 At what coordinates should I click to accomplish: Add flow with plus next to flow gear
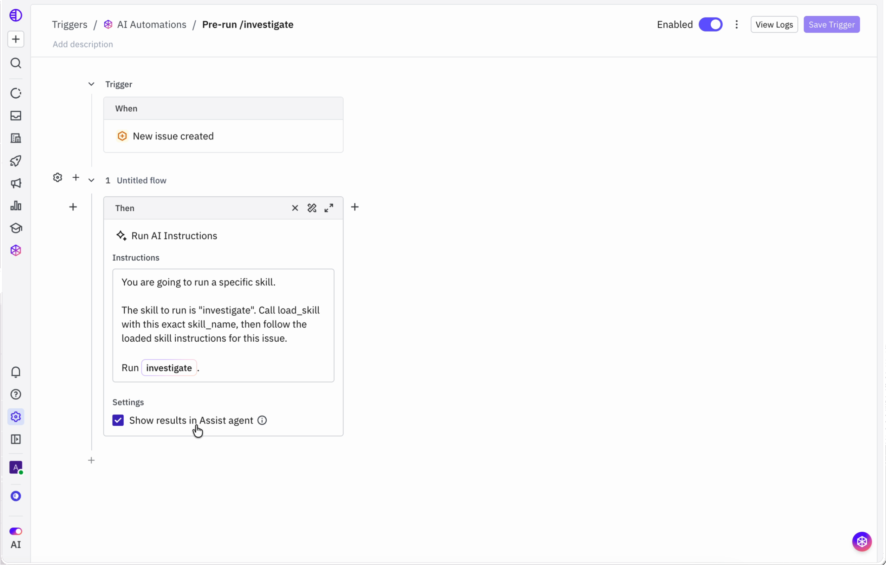76,177
